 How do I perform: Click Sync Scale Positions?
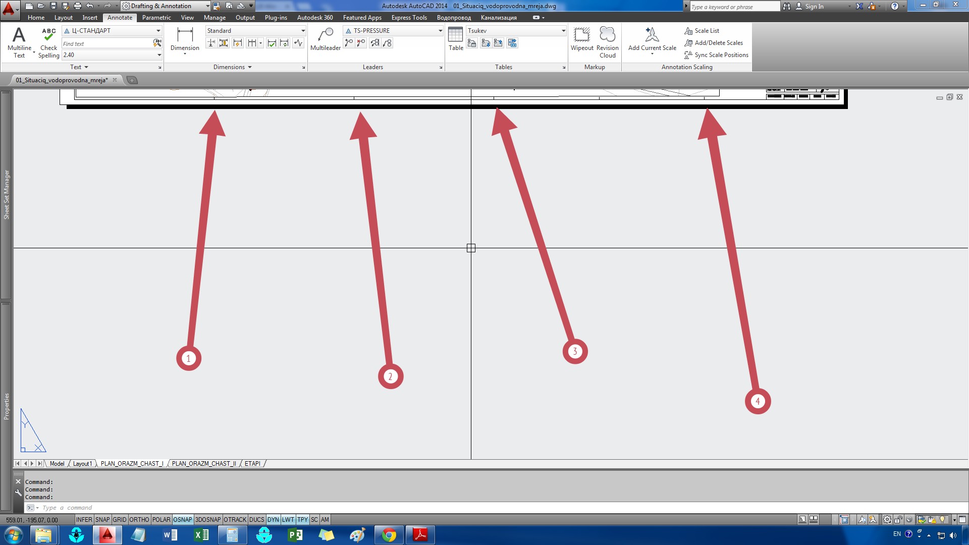click(716, 55)
